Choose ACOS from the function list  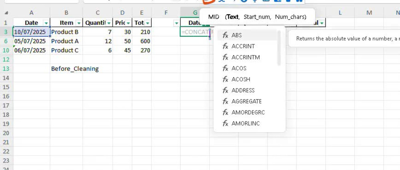pos(247,68)
